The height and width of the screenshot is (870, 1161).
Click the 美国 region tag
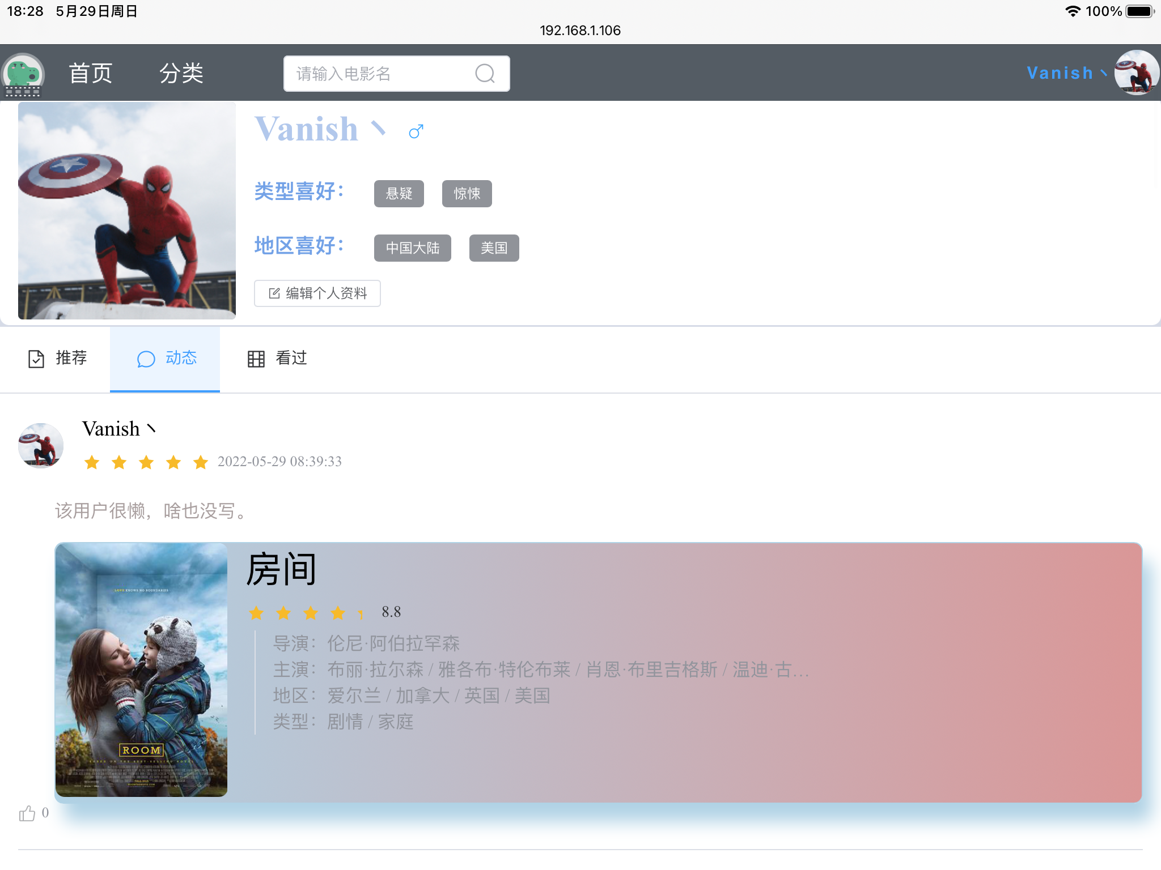tap(494, 248)
